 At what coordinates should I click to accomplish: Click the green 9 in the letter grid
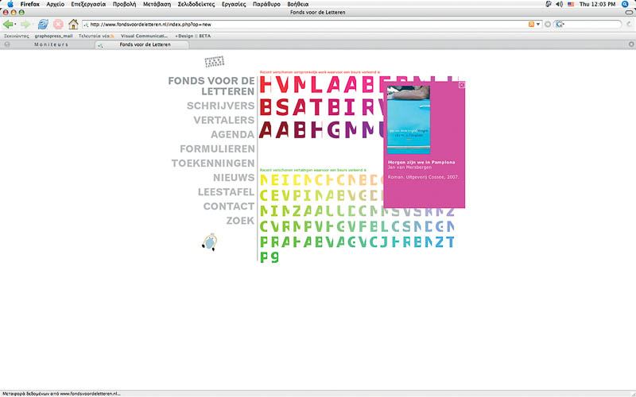point(274,257)
